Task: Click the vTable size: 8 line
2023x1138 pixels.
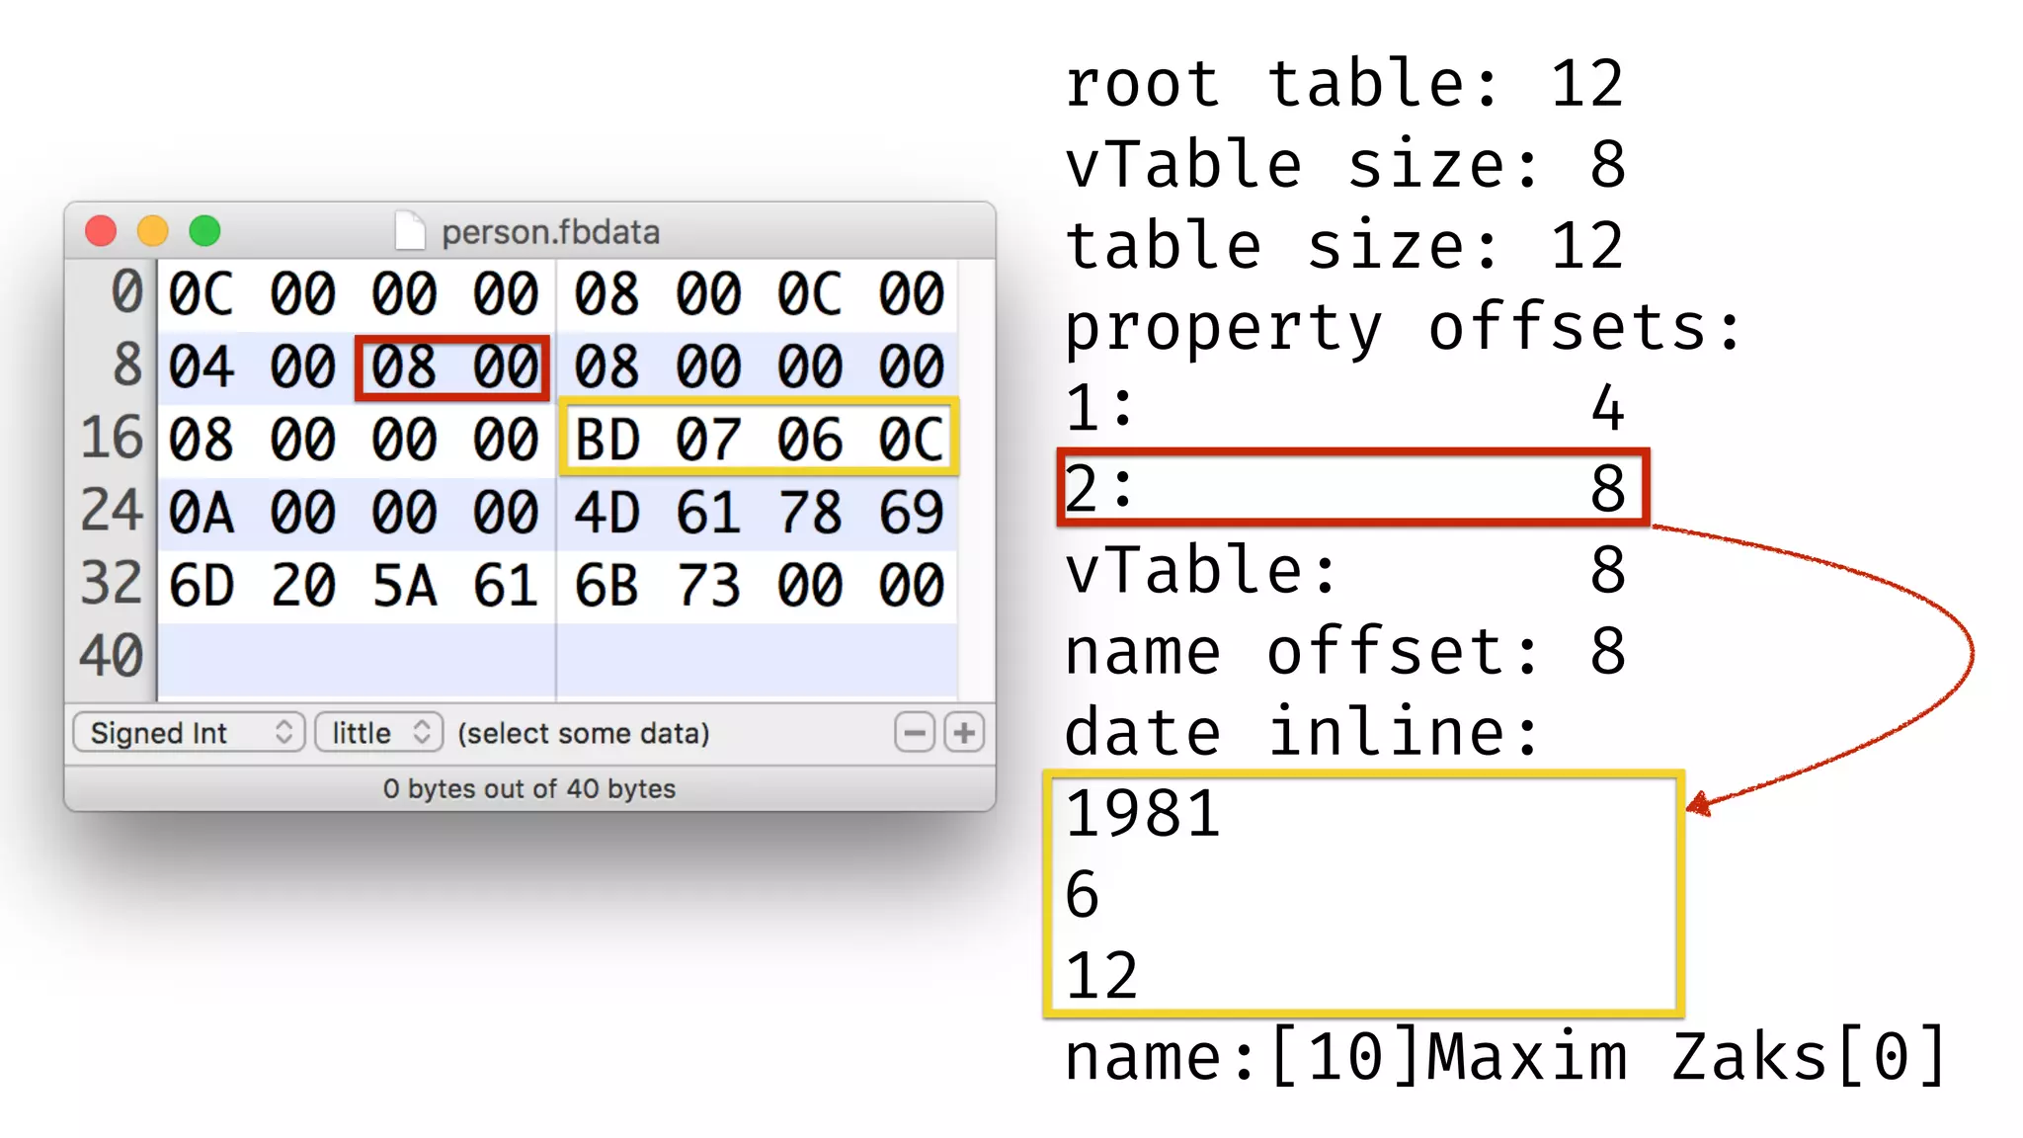Action: pos(1345,164)
